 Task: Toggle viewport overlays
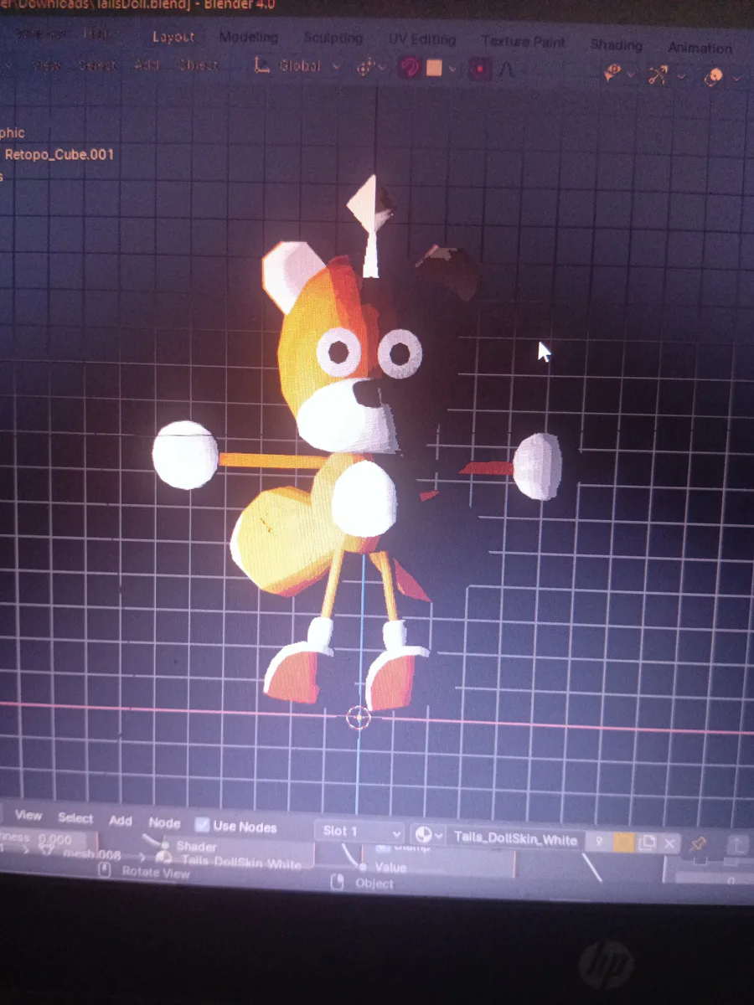pyautogui.click(x=713, y=78)
